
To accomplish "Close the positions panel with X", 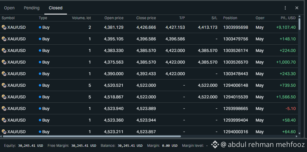I will coord(297,8).
